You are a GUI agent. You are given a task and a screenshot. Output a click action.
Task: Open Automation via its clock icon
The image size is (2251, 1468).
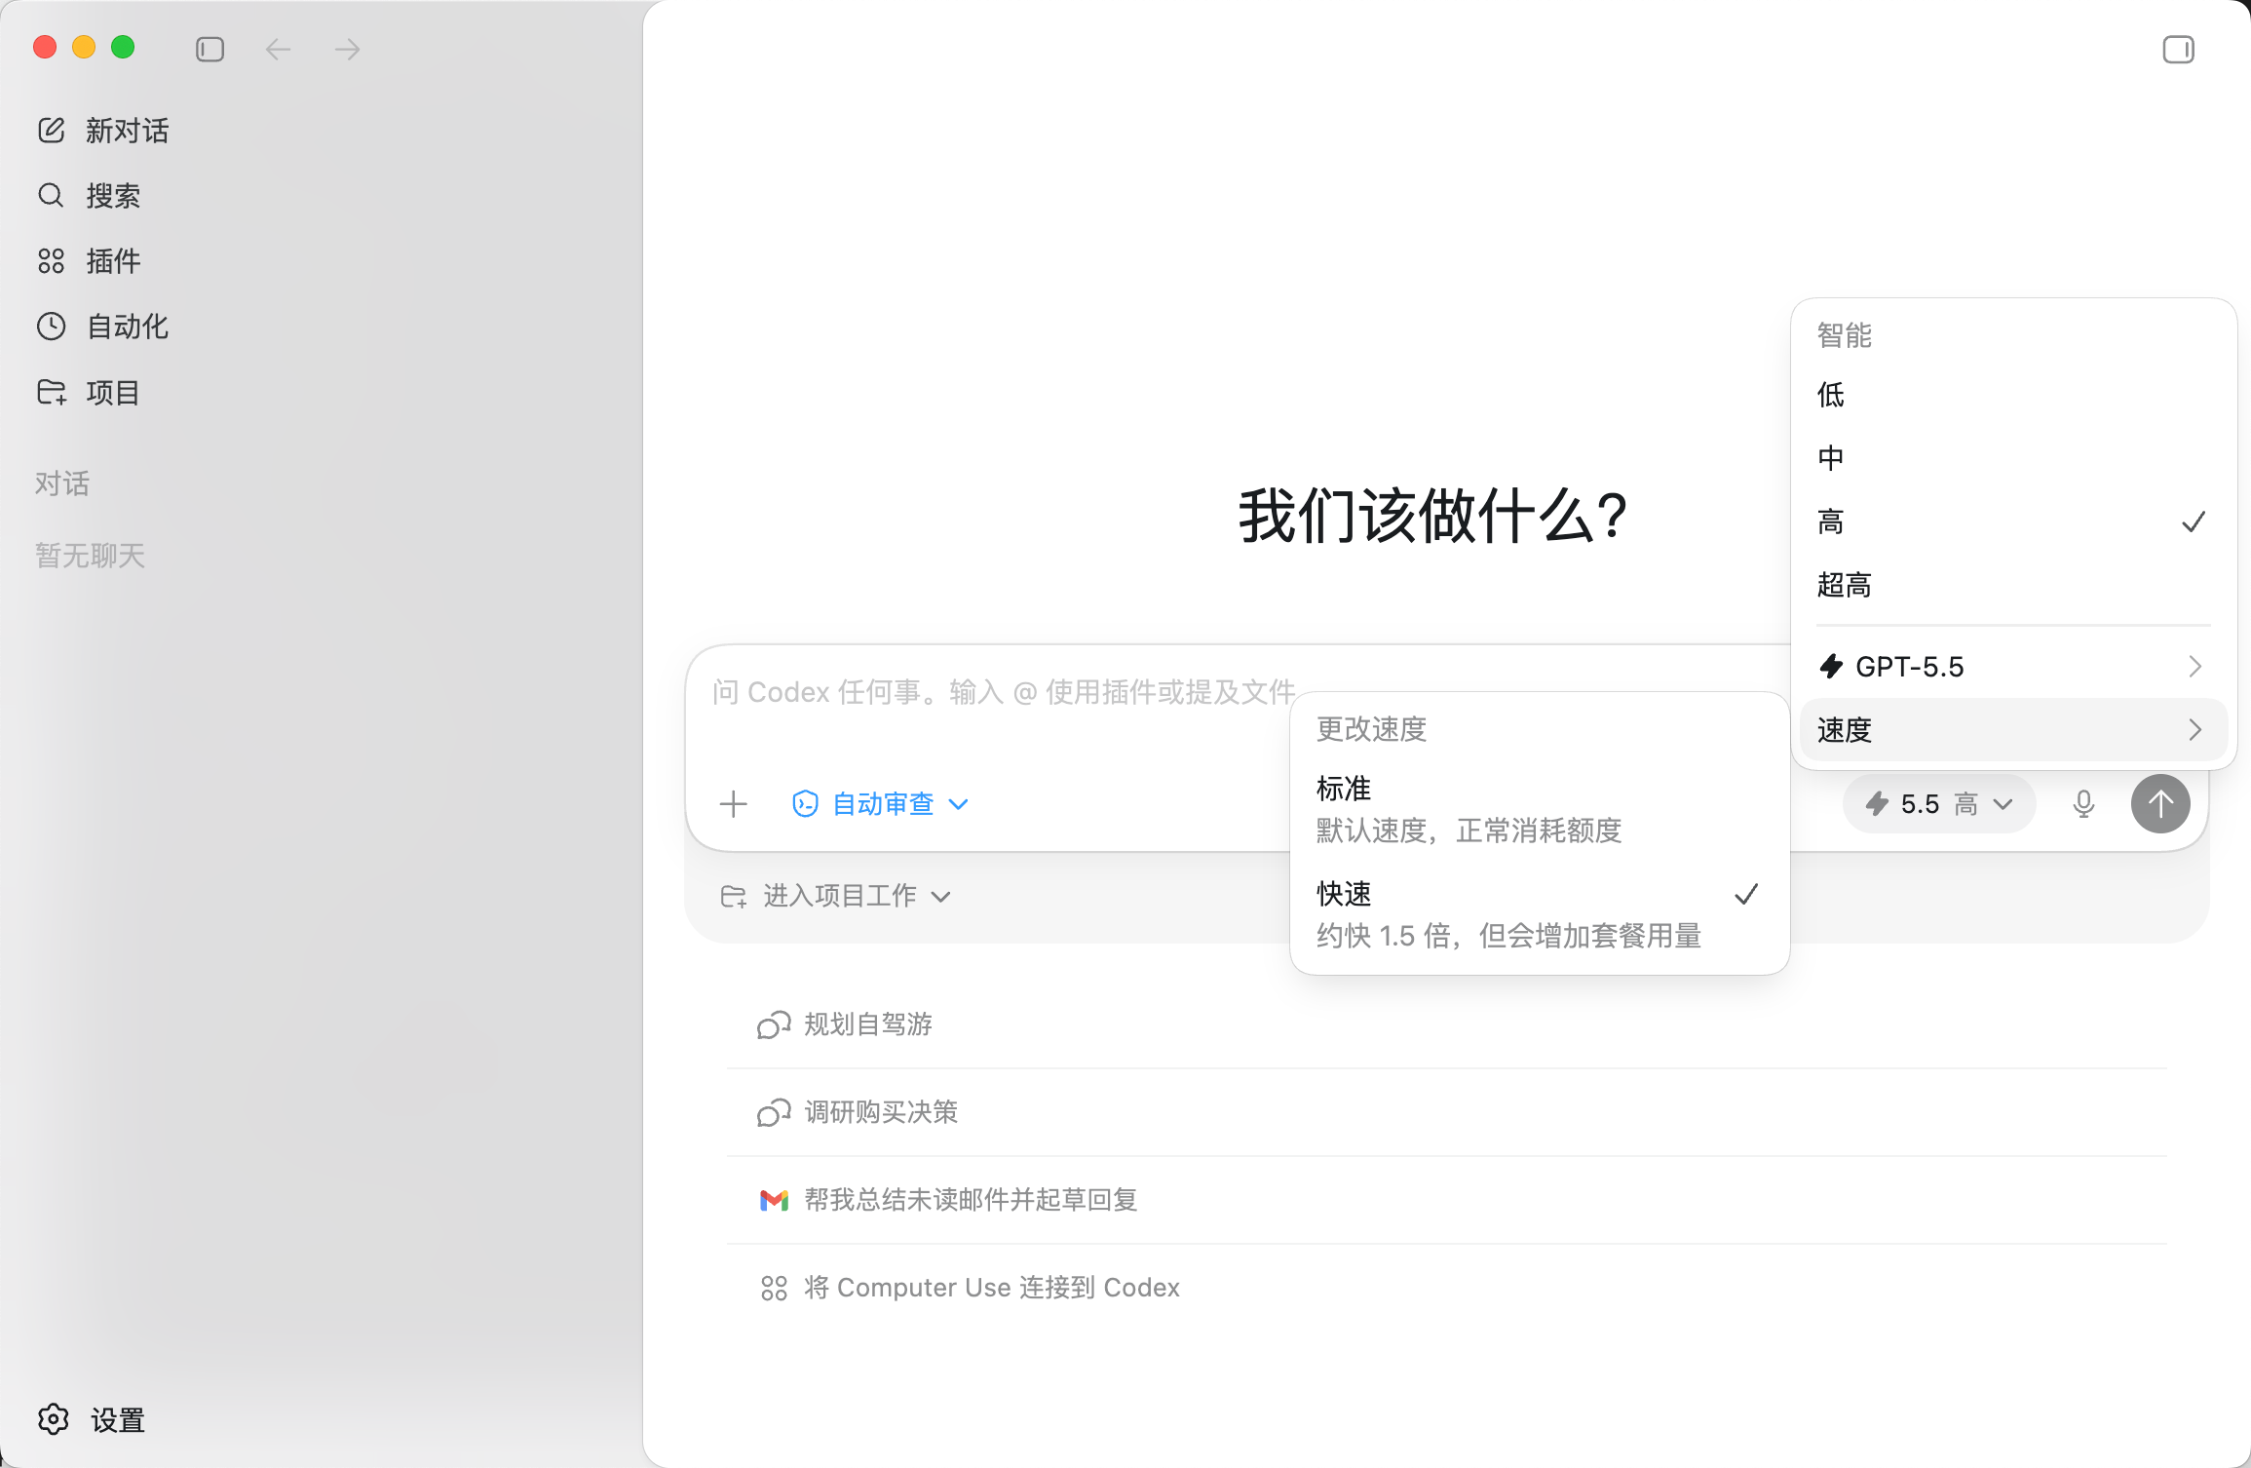pyautogui.click(x=51, y=326)
